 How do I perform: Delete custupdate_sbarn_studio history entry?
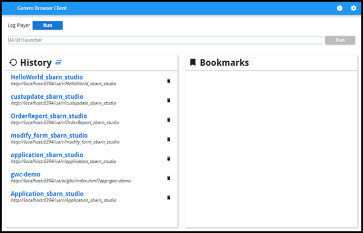(168, 100)
